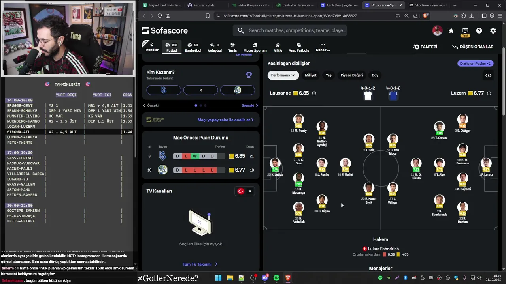Select the Piyasa Değeri lineup filter
This screenshot has width=506, height=284.
[352, 75]
